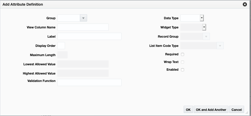Image resolution: width=251 pixels, height=116 pixels.
Task: Click OK and Add Another
Action: (x=211, y=109)
